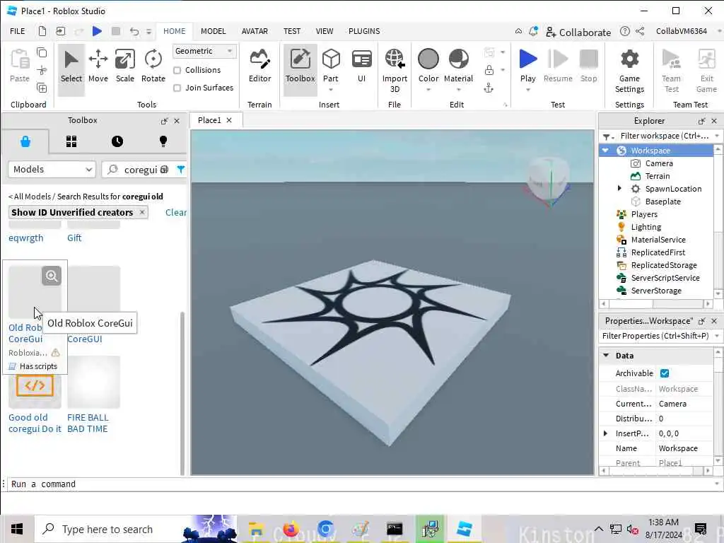Activate the Move tool

98,67
